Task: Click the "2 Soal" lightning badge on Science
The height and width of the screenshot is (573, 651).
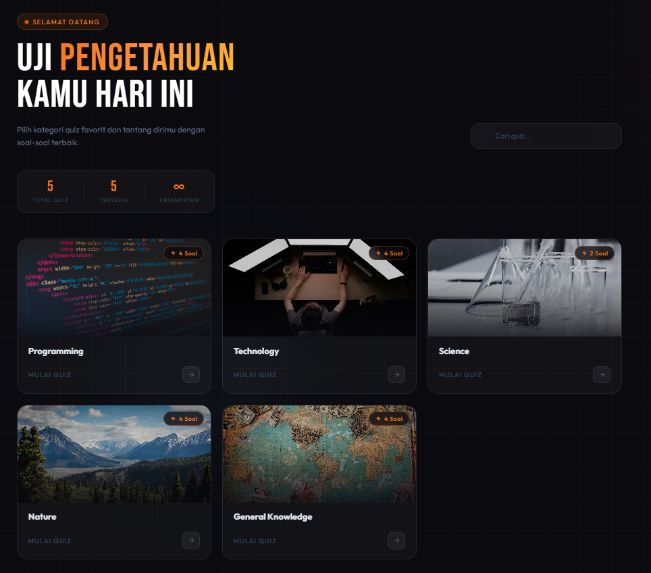Action: click(x=594, y=253)
